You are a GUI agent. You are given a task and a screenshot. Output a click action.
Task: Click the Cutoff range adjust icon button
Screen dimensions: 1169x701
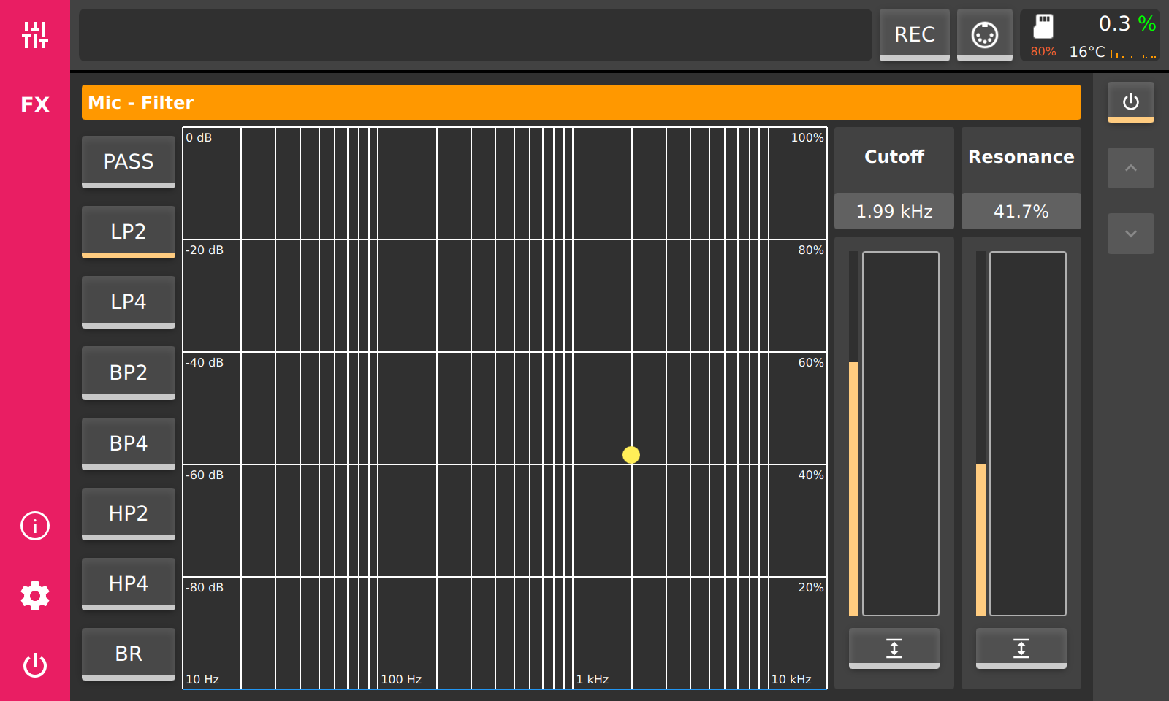coord(894,648)
